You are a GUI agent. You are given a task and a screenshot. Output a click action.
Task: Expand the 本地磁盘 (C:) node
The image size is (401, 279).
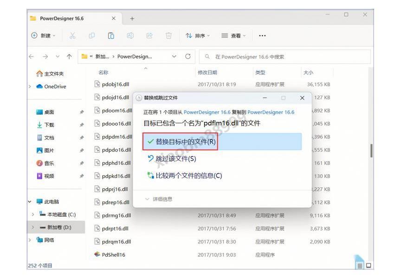[33, 214]
